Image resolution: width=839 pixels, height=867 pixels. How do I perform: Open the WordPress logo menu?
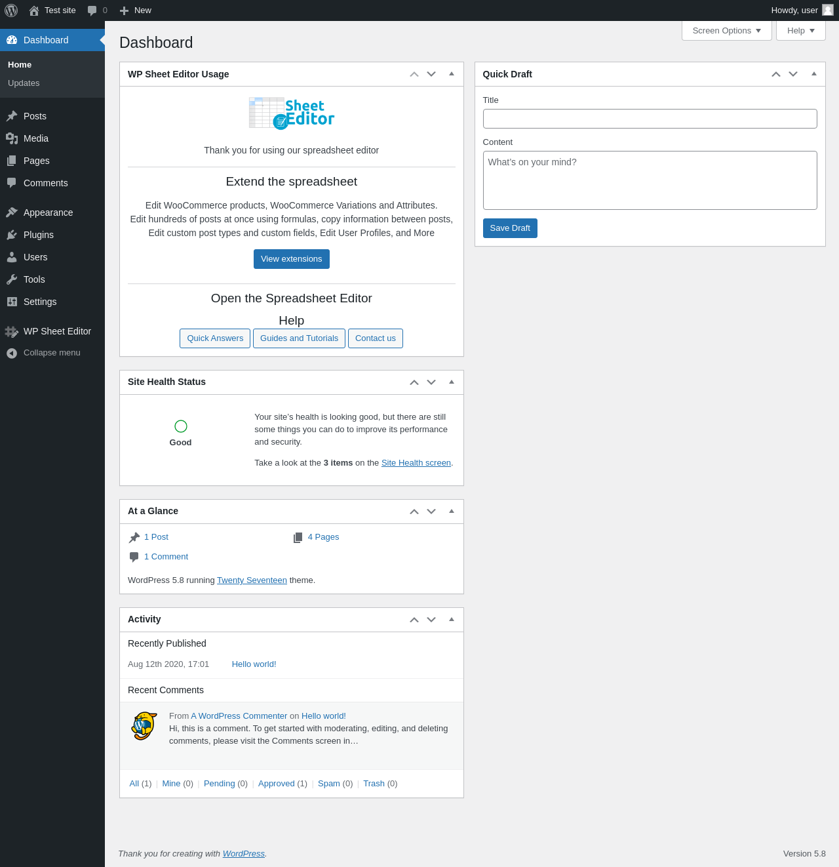pyautogui.click(x=11, y=10)
